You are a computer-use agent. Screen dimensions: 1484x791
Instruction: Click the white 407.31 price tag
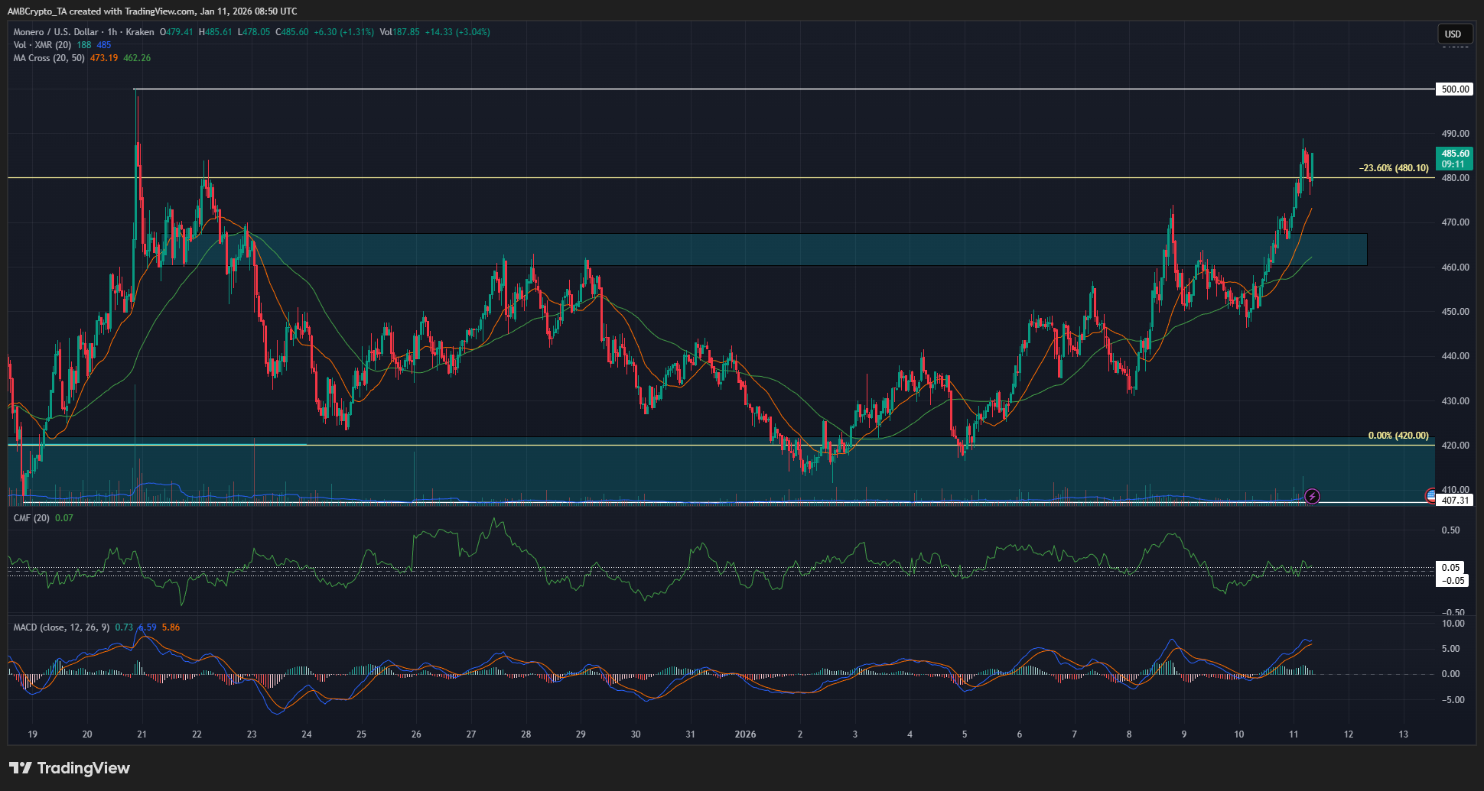[1456, 500]
